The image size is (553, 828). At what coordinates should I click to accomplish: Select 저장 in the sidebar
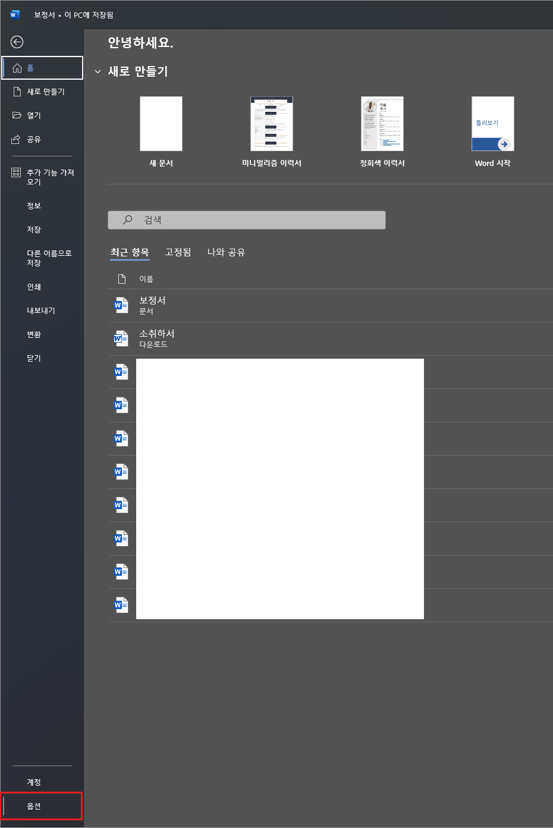click(x=34, y=230)
